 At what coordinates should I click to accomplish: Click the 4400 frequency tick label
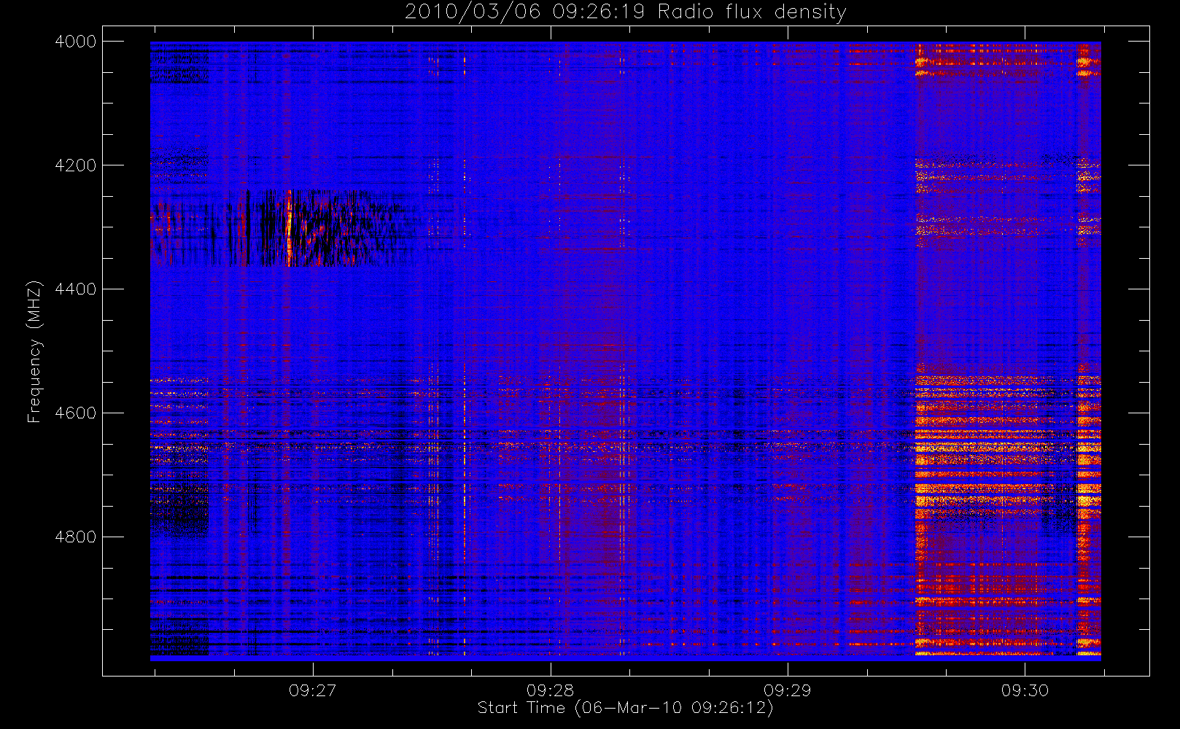click(76, 289)
